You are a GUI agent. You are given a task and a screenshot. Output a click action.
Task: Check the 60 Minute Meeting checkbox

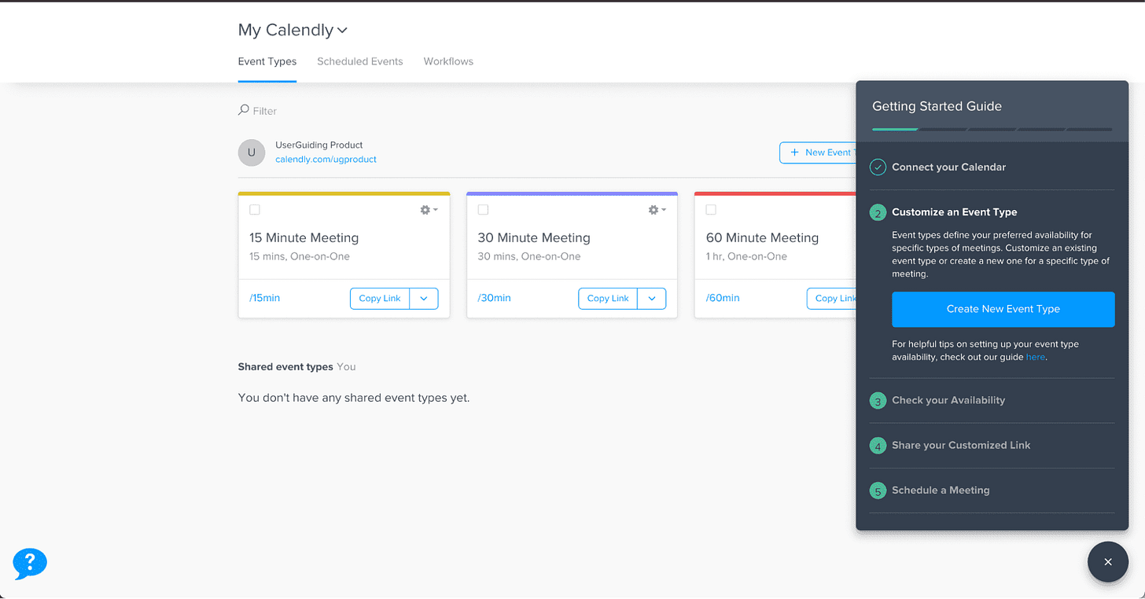coord(711,209)
